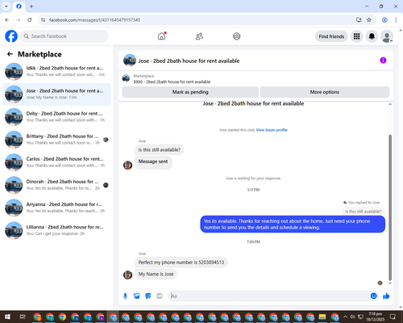Open the tab search dropdown arrow
This screenshot has height=323, width=403.
pyautogui.click(x=6, y=6)
